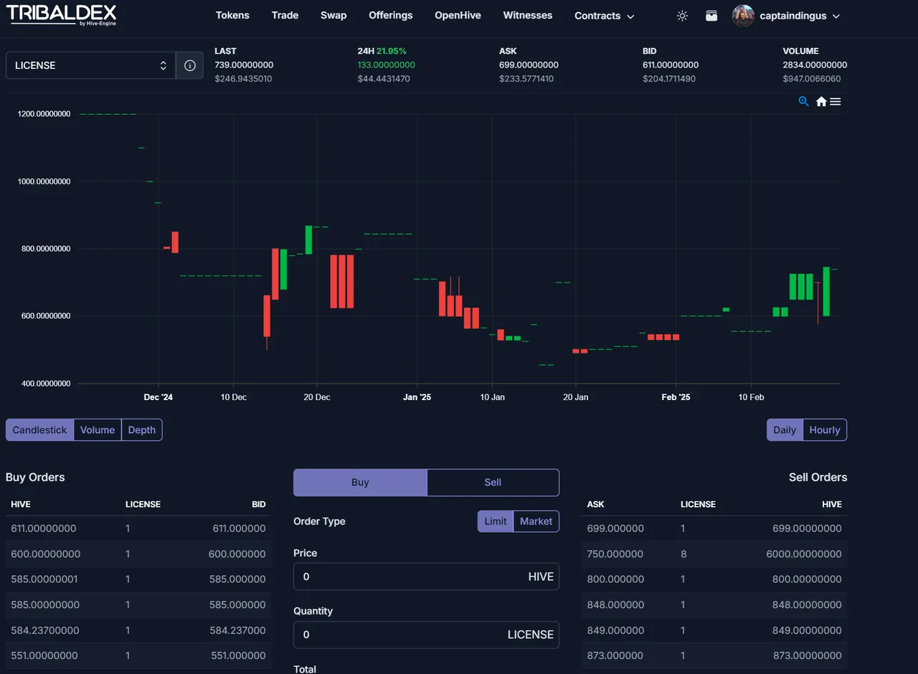This screenshot has width=918, height=674.
Task: Click buy order row at 611.00000000 HIVE
Action: coord(138,528)
